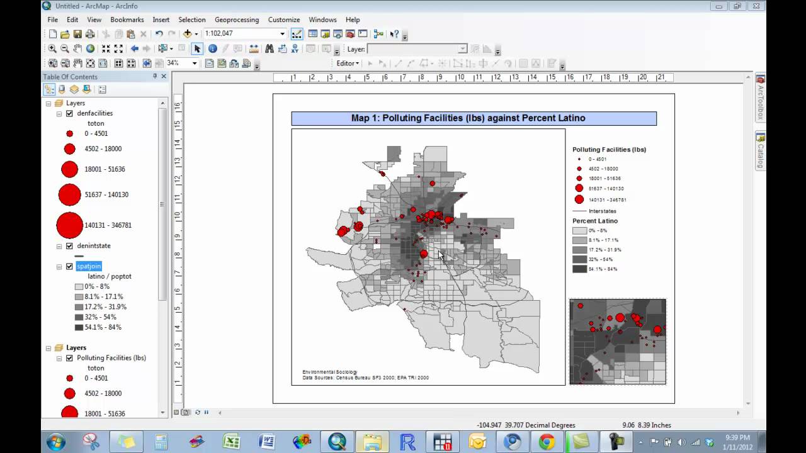Image resolution: width=806 pixels, height=453 pixels.
Task: Open the Geoprocessing menu
Action: point(237,20)
